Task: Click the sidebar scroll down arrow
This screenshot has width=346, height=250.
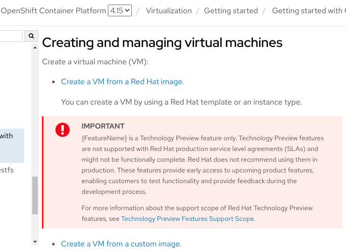Action: (x=35, y=242)
